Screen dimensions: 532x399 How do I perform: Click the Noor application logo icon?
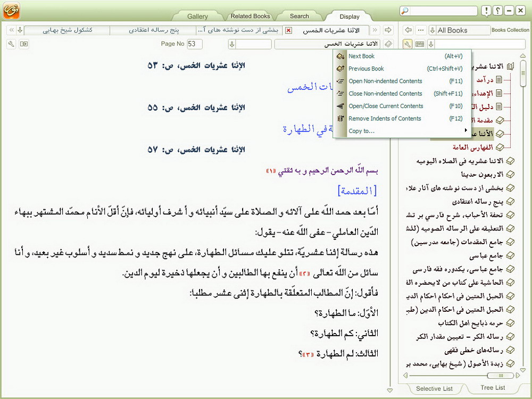pos(12,10)
